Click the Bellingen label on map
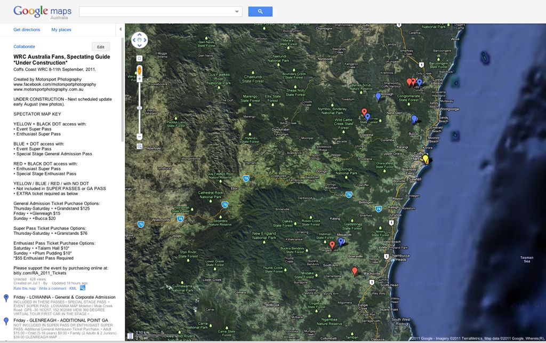Screen dimensions: 546x343 (366, 202)
